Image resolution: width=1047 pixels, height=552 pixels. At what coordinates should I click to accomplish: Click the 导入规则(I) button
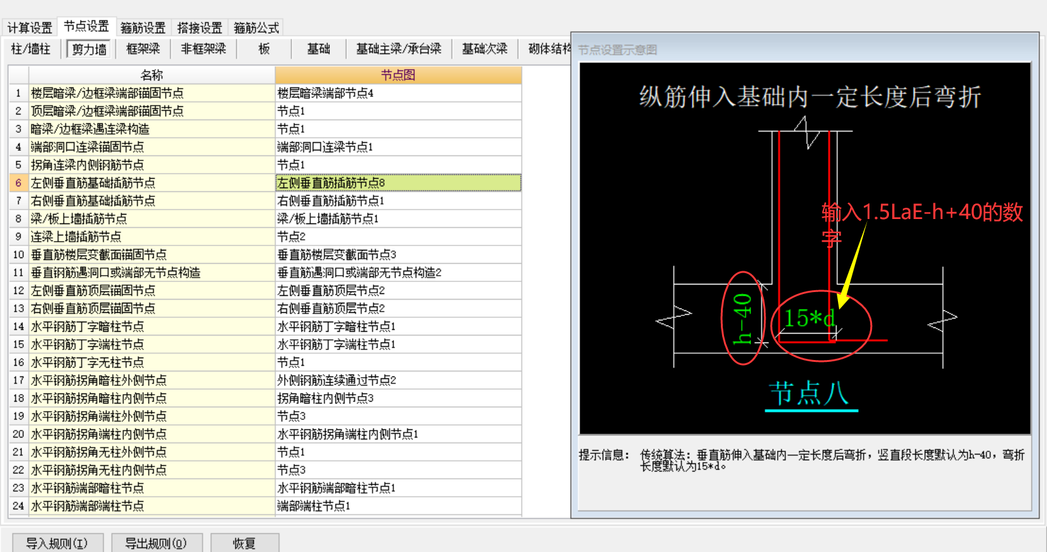click(57, 543)
